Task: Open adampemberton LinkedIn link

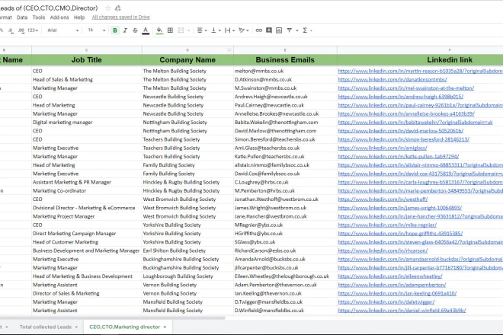Action: (392, 285)
